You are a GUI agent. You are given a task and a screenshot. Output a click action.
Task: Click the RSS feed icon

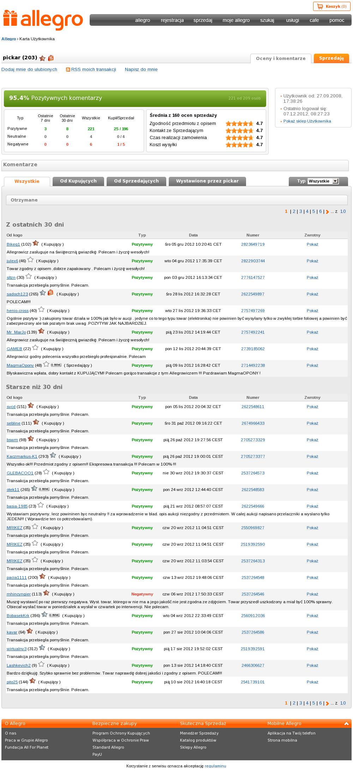coord(68,70)
